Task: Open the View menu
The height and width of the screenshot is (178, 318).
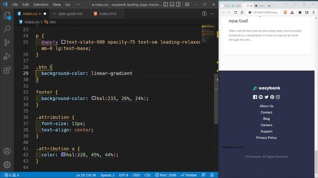Action: click(x=57, y=4)
